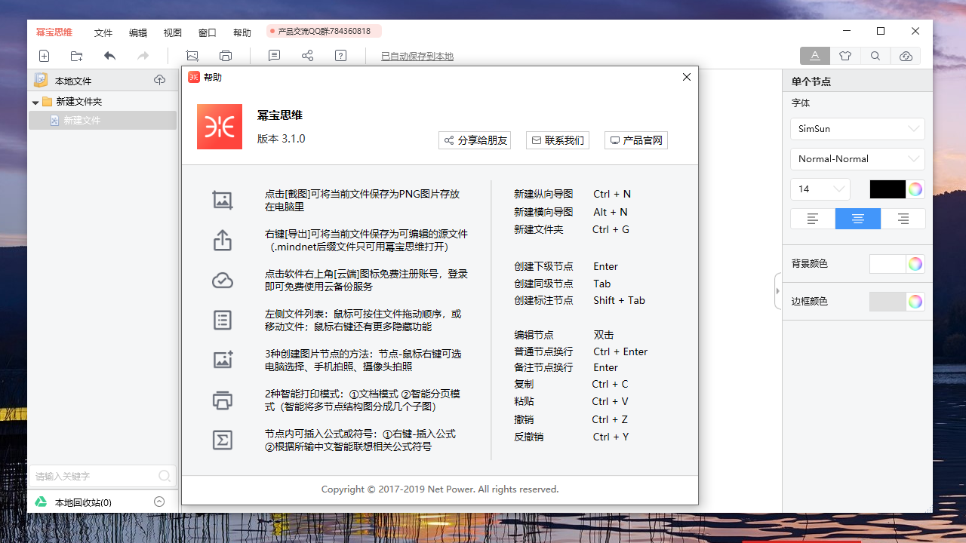Open the font color wheel picker
Image resolution: width=966 pixels, height=543 pixels.
click(915, 189)
